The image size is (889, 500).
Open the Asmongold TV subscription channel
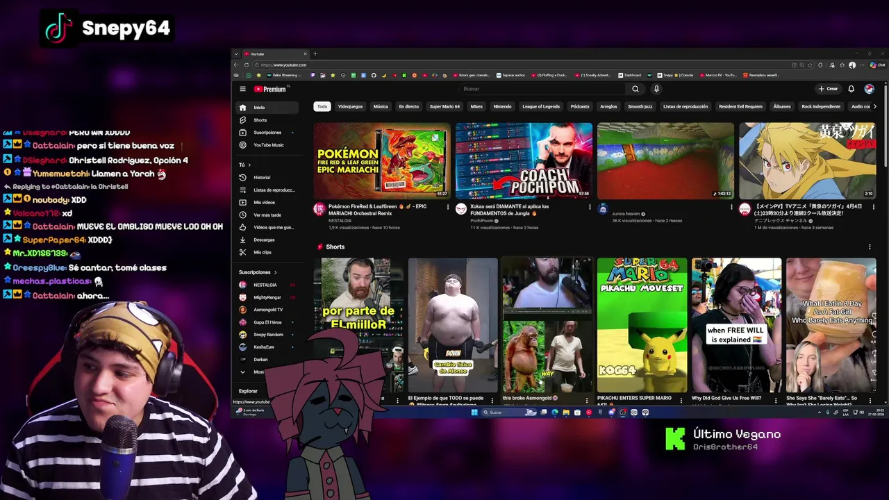[267, 310]
